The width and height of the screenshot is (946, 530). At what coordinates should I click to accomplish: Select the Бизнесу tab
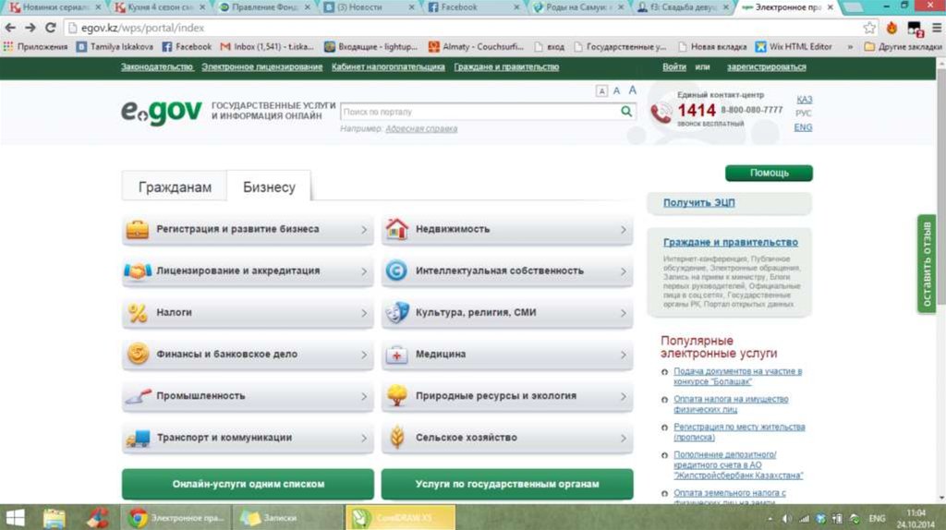(269, 187)
